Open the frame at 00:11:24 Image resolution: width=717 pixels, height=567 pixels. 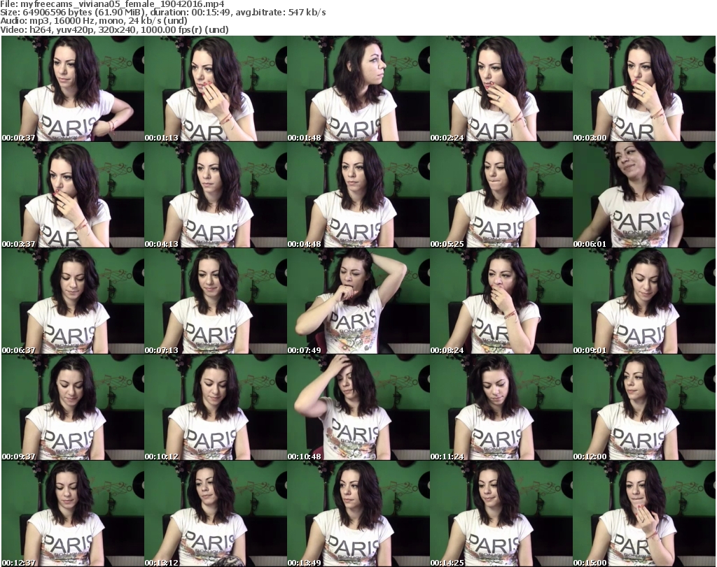(x=501, y=408)
